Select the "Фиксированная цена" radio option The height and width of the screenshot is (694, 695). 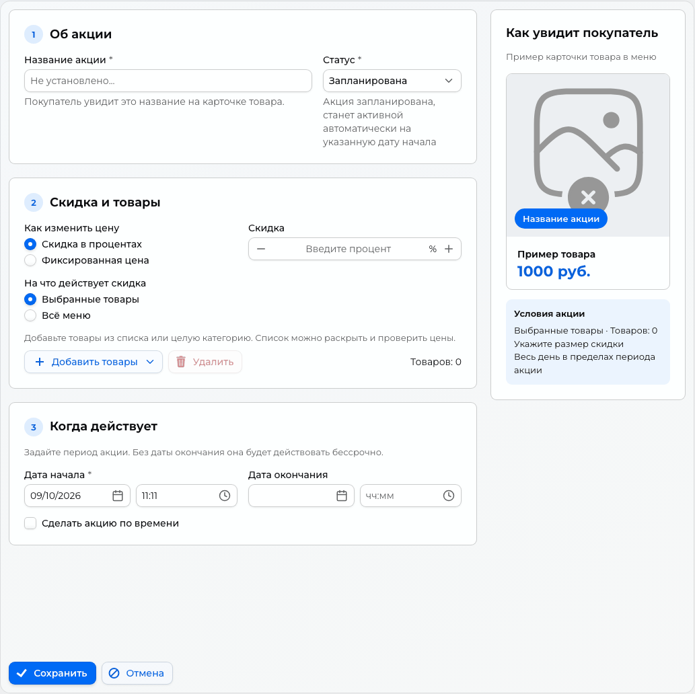[x=30, y=260]
